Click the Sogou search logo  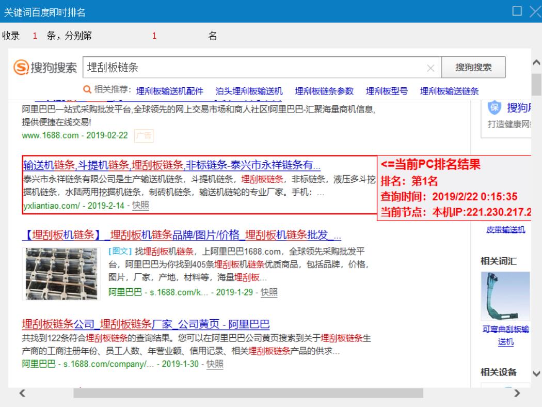tap(45, 67)
